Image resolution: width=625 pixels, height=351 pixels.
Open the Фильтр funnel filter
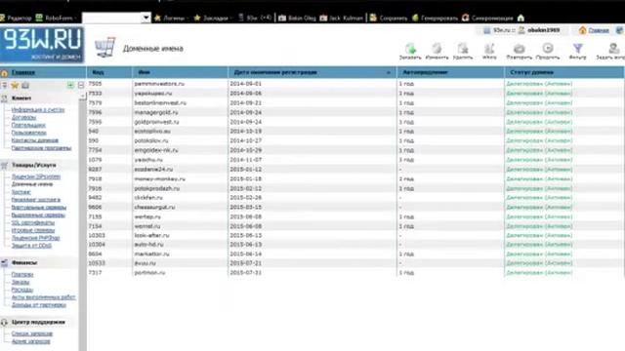[x=577, y=51]
